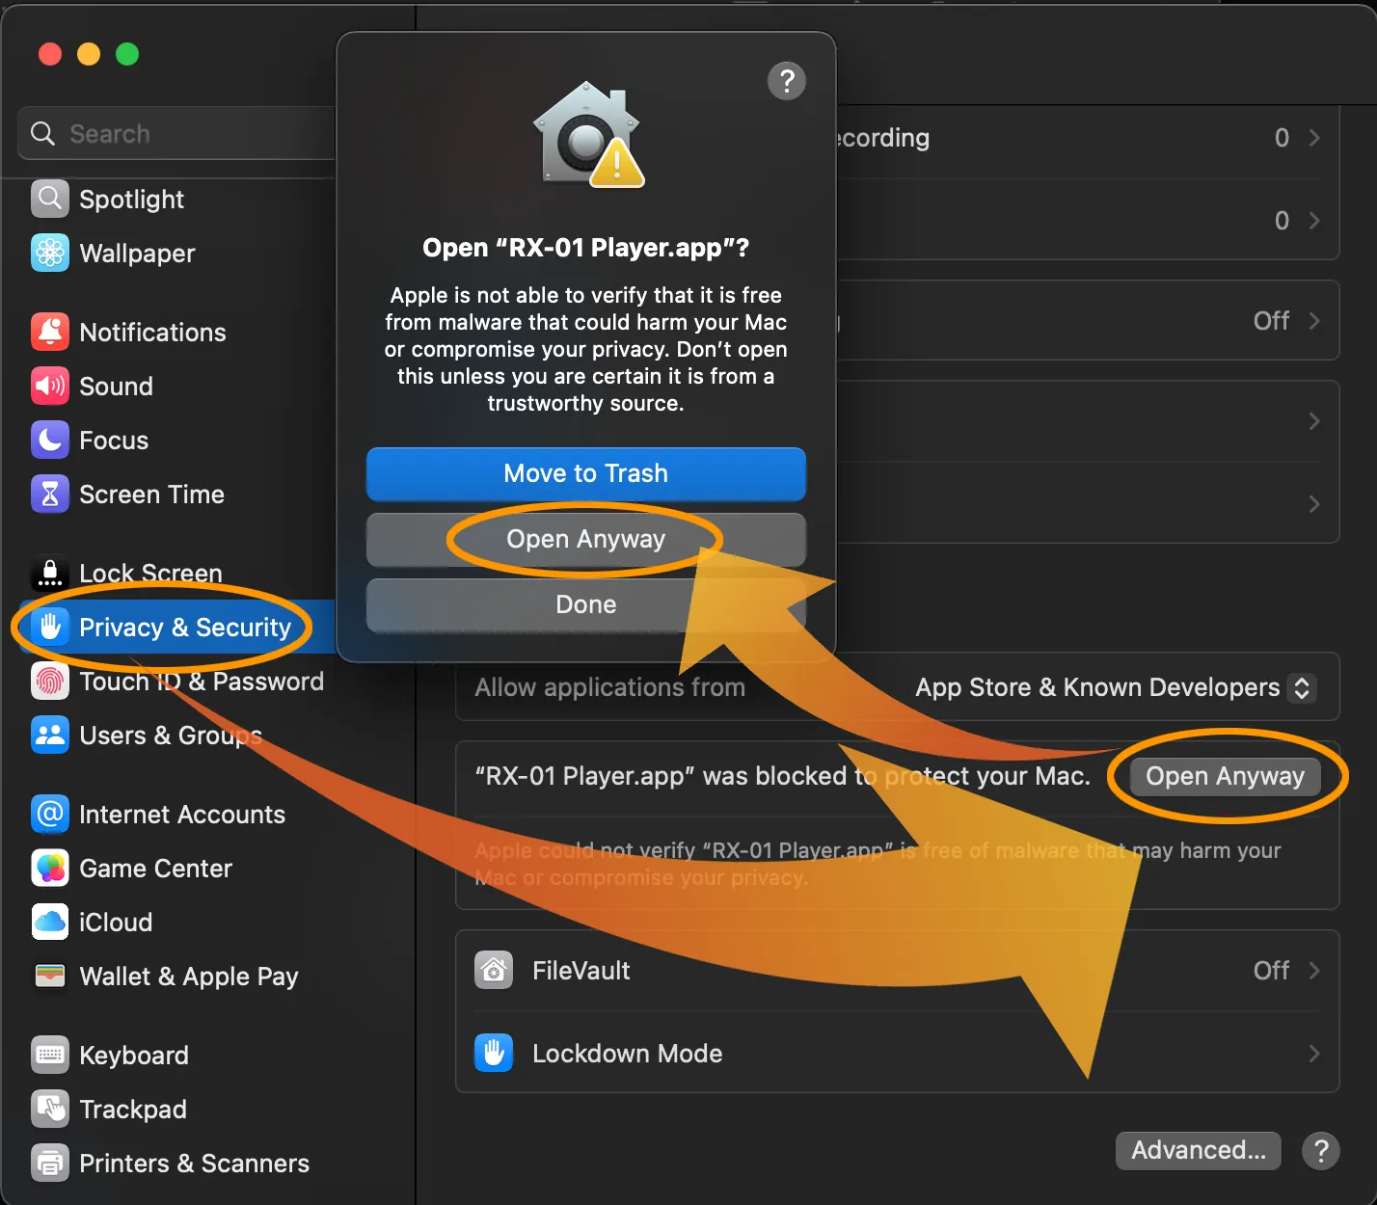This screenshot has width=1377, height=1205.
Task: Open Focus using the moon icon
Action: tap(50, 440)
